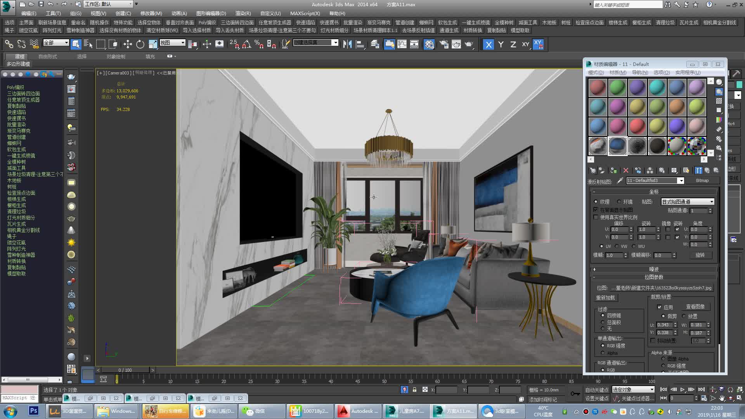The height and width of the screenshot is (419, 745).
Task: Open the 导航(N) menu in material editor
Action: [x=640, y=73]
